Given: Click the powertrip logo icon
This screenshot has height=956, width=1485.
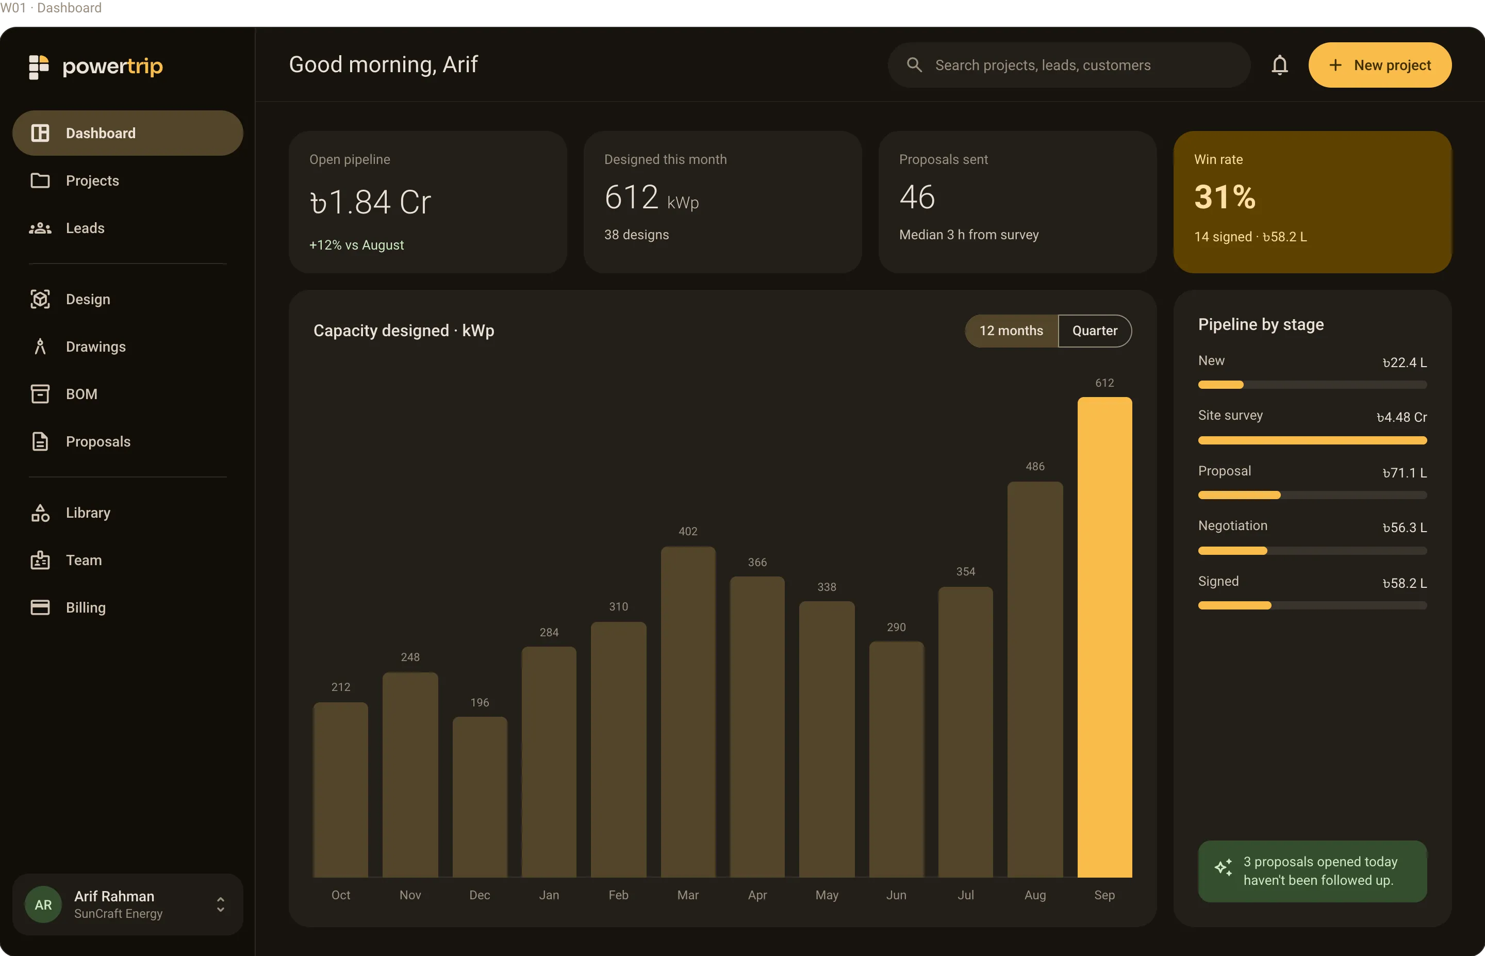Looking at the screenshot, I should [x=39, y=67].
